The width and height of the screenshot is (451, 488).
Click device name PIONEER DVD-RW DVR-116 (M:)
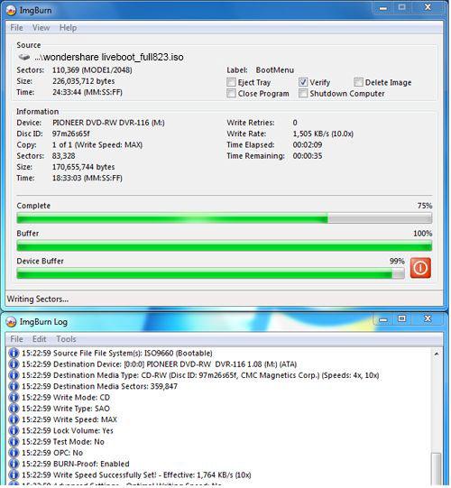click(x=108, y=123)
